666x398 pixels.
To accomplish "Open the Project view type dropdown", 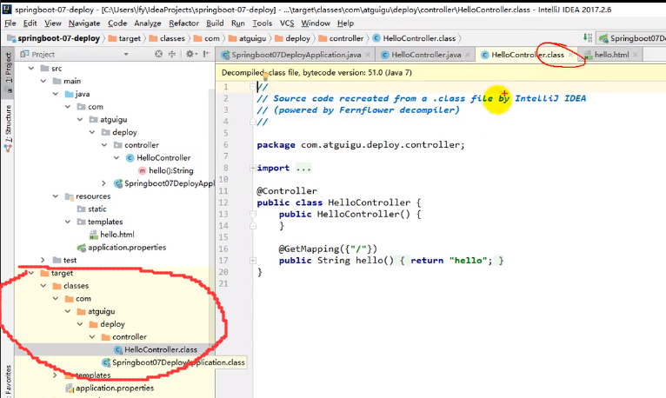I will (126, 54).
